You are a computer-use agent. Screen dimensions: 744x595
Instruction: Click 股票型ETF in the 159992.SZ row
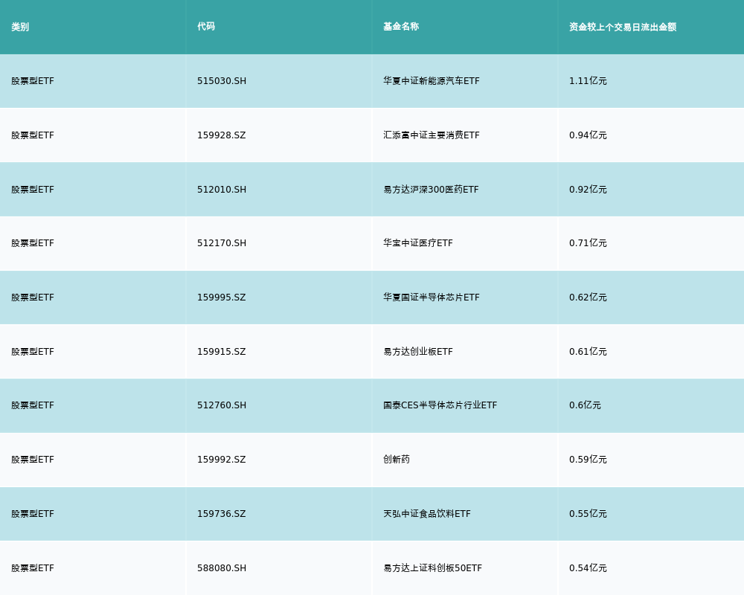33,460
